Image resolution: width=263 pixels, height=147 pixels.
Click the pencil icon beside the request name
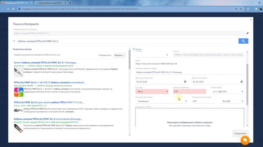pos(247,33)
